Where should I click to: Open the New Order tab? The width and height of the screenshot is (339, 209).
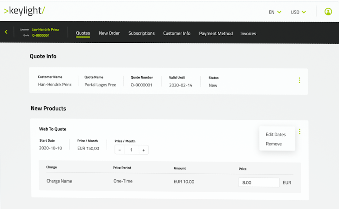point(109,33)
